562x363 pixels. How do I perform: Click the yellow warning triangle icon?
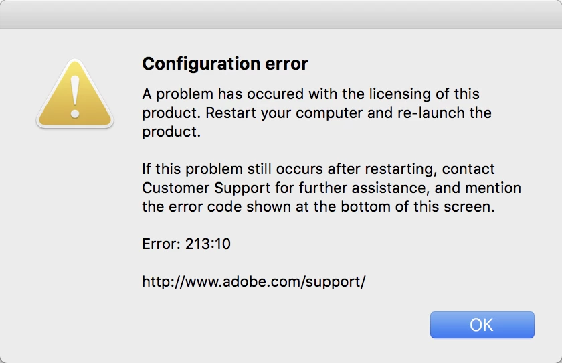pyautogui.click(x=75, y=96)
